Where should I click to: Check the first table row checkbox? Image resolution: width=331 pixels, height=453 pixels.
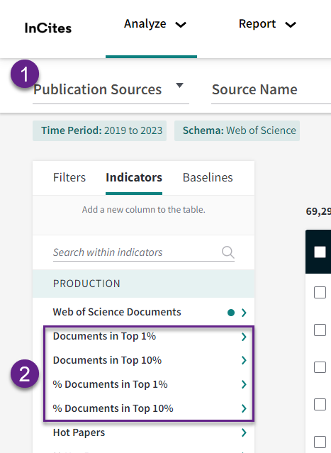point(320,293)
